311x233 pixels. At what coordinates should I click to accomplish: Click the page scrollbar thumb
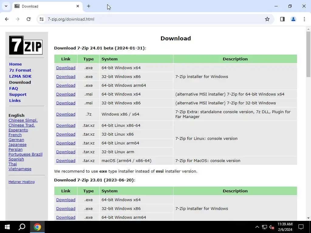[x=308, y=54]
